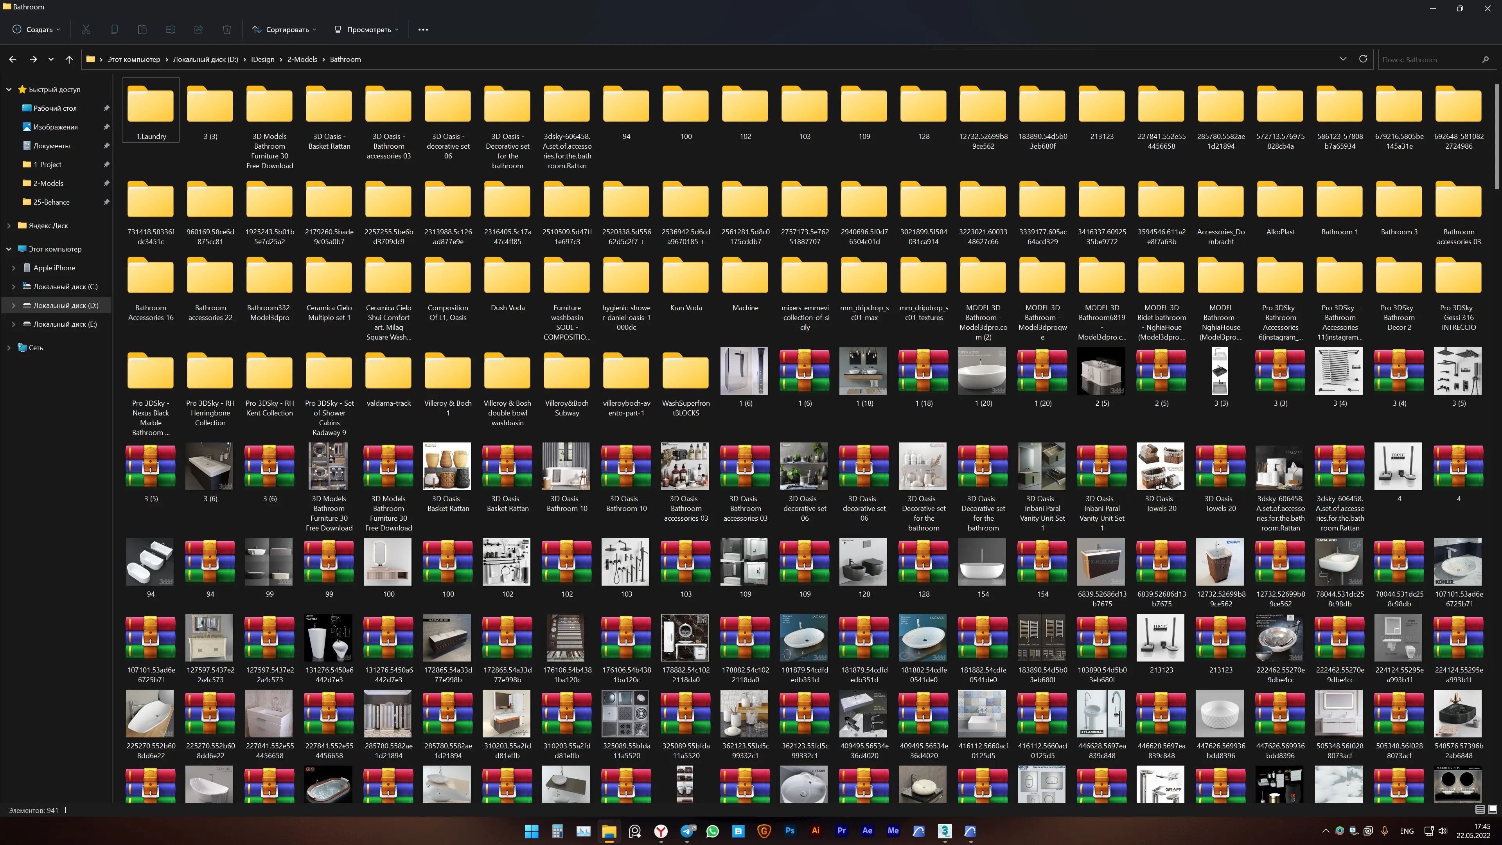The width and height of the screenshot is (1502, 845).
Task: Switch to details list view icon
Action: click(x=1479, y=809)
